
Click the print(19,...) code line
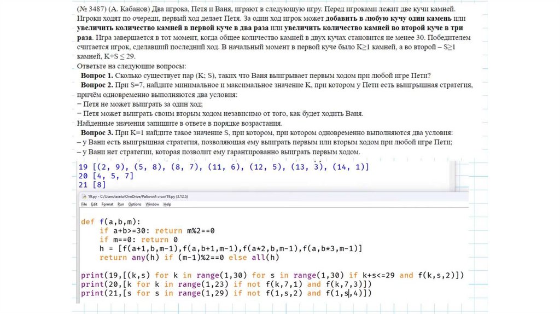272,275
